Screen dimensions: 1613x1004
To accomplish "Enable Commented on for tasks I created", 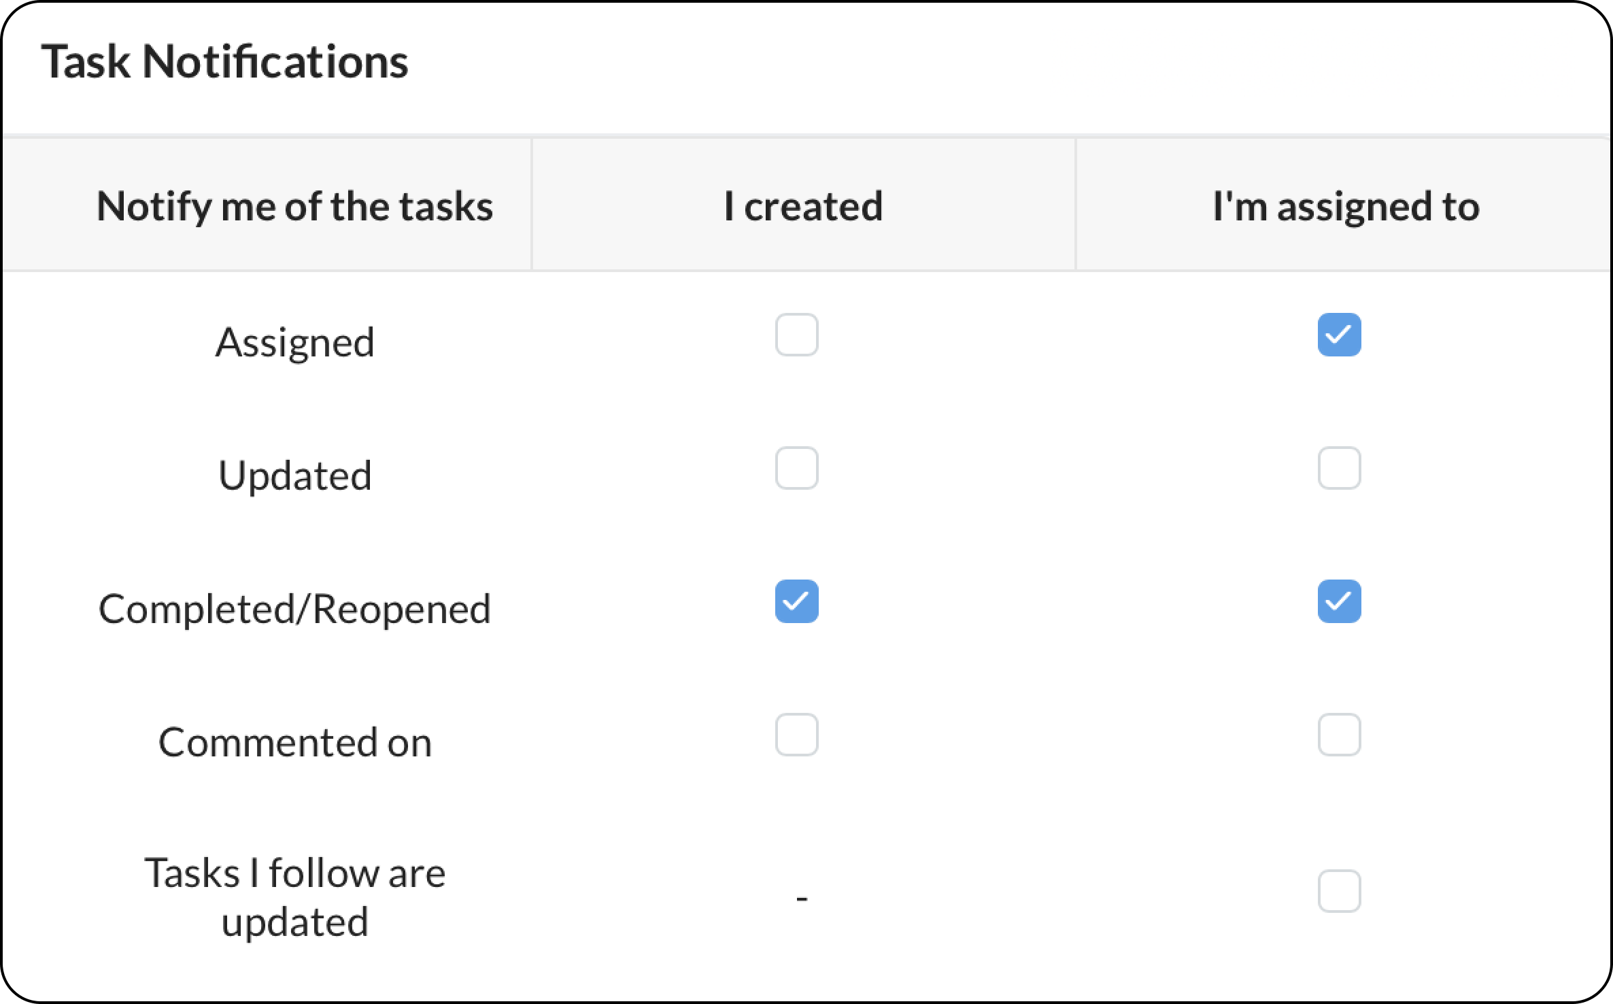I will coord(796,735).
